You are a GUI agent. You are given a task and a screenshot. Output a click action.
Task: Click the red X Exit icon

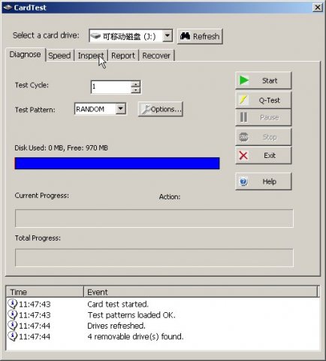click(x=243, y=156)
